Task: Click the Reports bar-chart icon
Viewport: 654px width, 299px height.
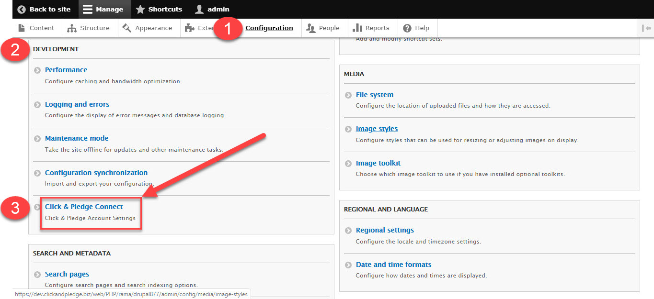Action: click(x=357, y=28)
